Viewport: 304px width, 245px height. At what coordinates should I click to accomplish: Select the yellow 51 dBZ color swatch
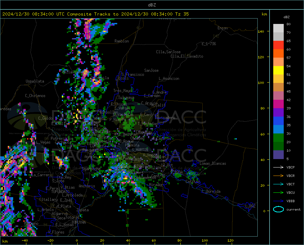point(278,70)
